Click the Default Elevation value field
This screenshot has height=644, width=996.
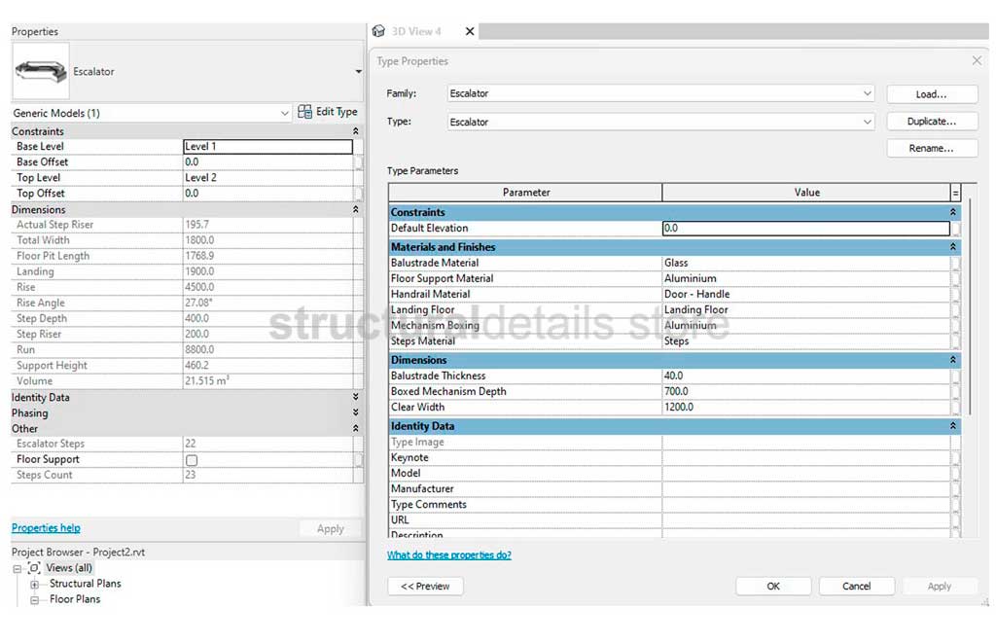click(x=805, y=229)
